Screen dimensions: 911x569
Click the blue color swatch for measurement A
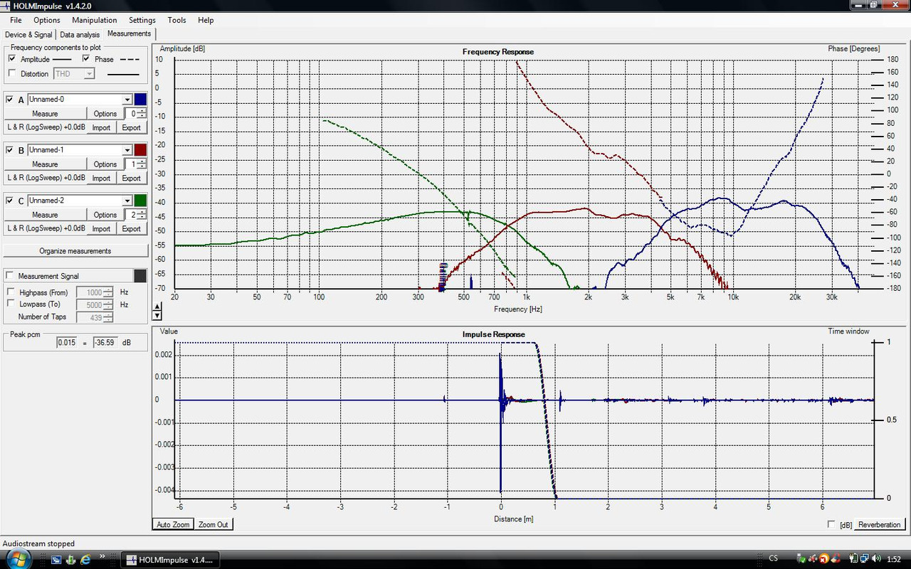(x=140, y=100)
